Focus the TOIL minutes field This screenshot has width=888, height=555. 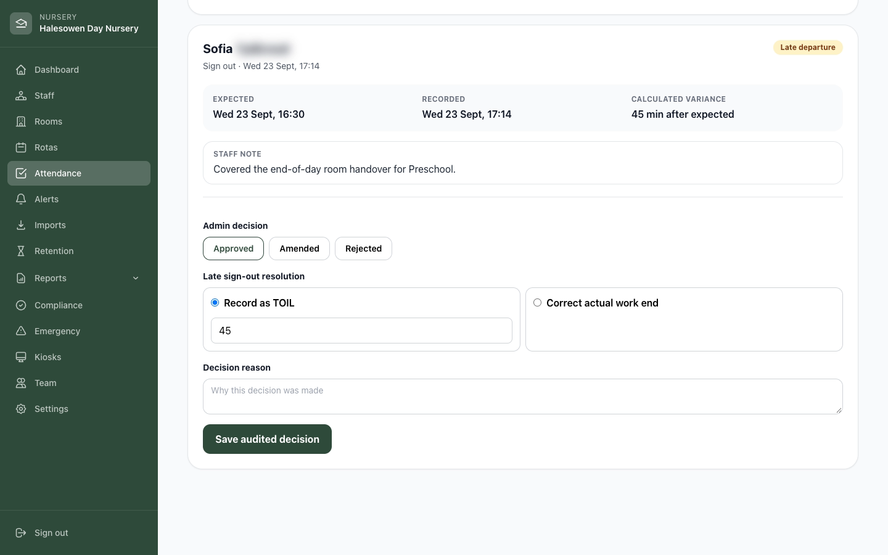pos(361,331)
